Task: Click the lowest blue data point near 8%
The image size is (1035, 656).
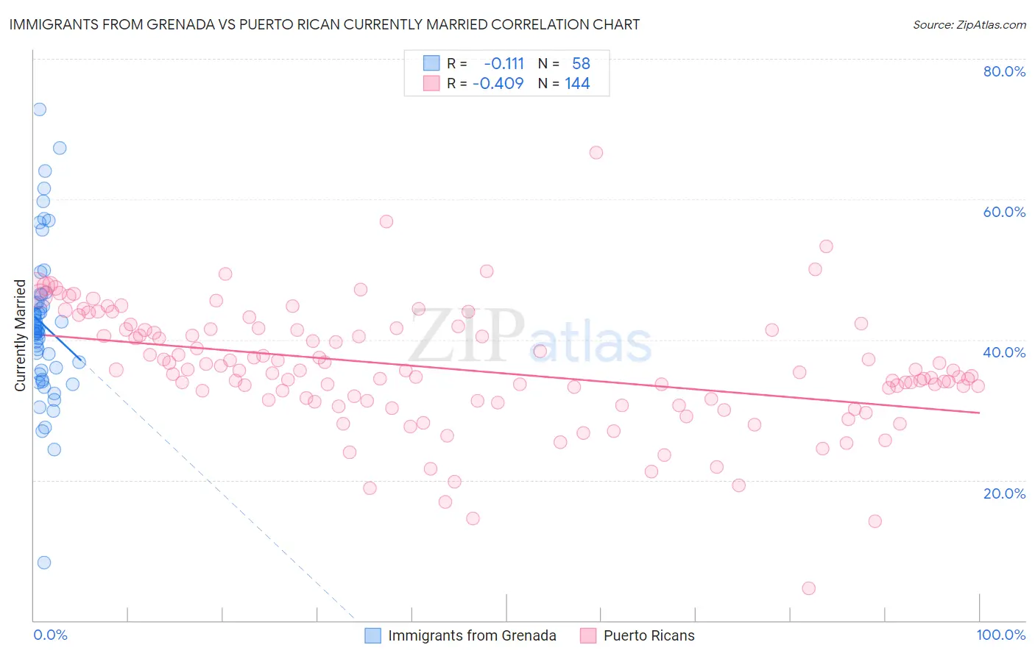Action: tap(44, 563)
